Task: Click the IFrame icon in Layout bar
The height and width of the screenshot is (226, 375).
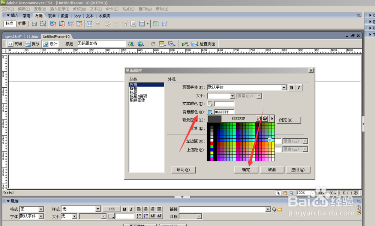Action: click(133, 24)
